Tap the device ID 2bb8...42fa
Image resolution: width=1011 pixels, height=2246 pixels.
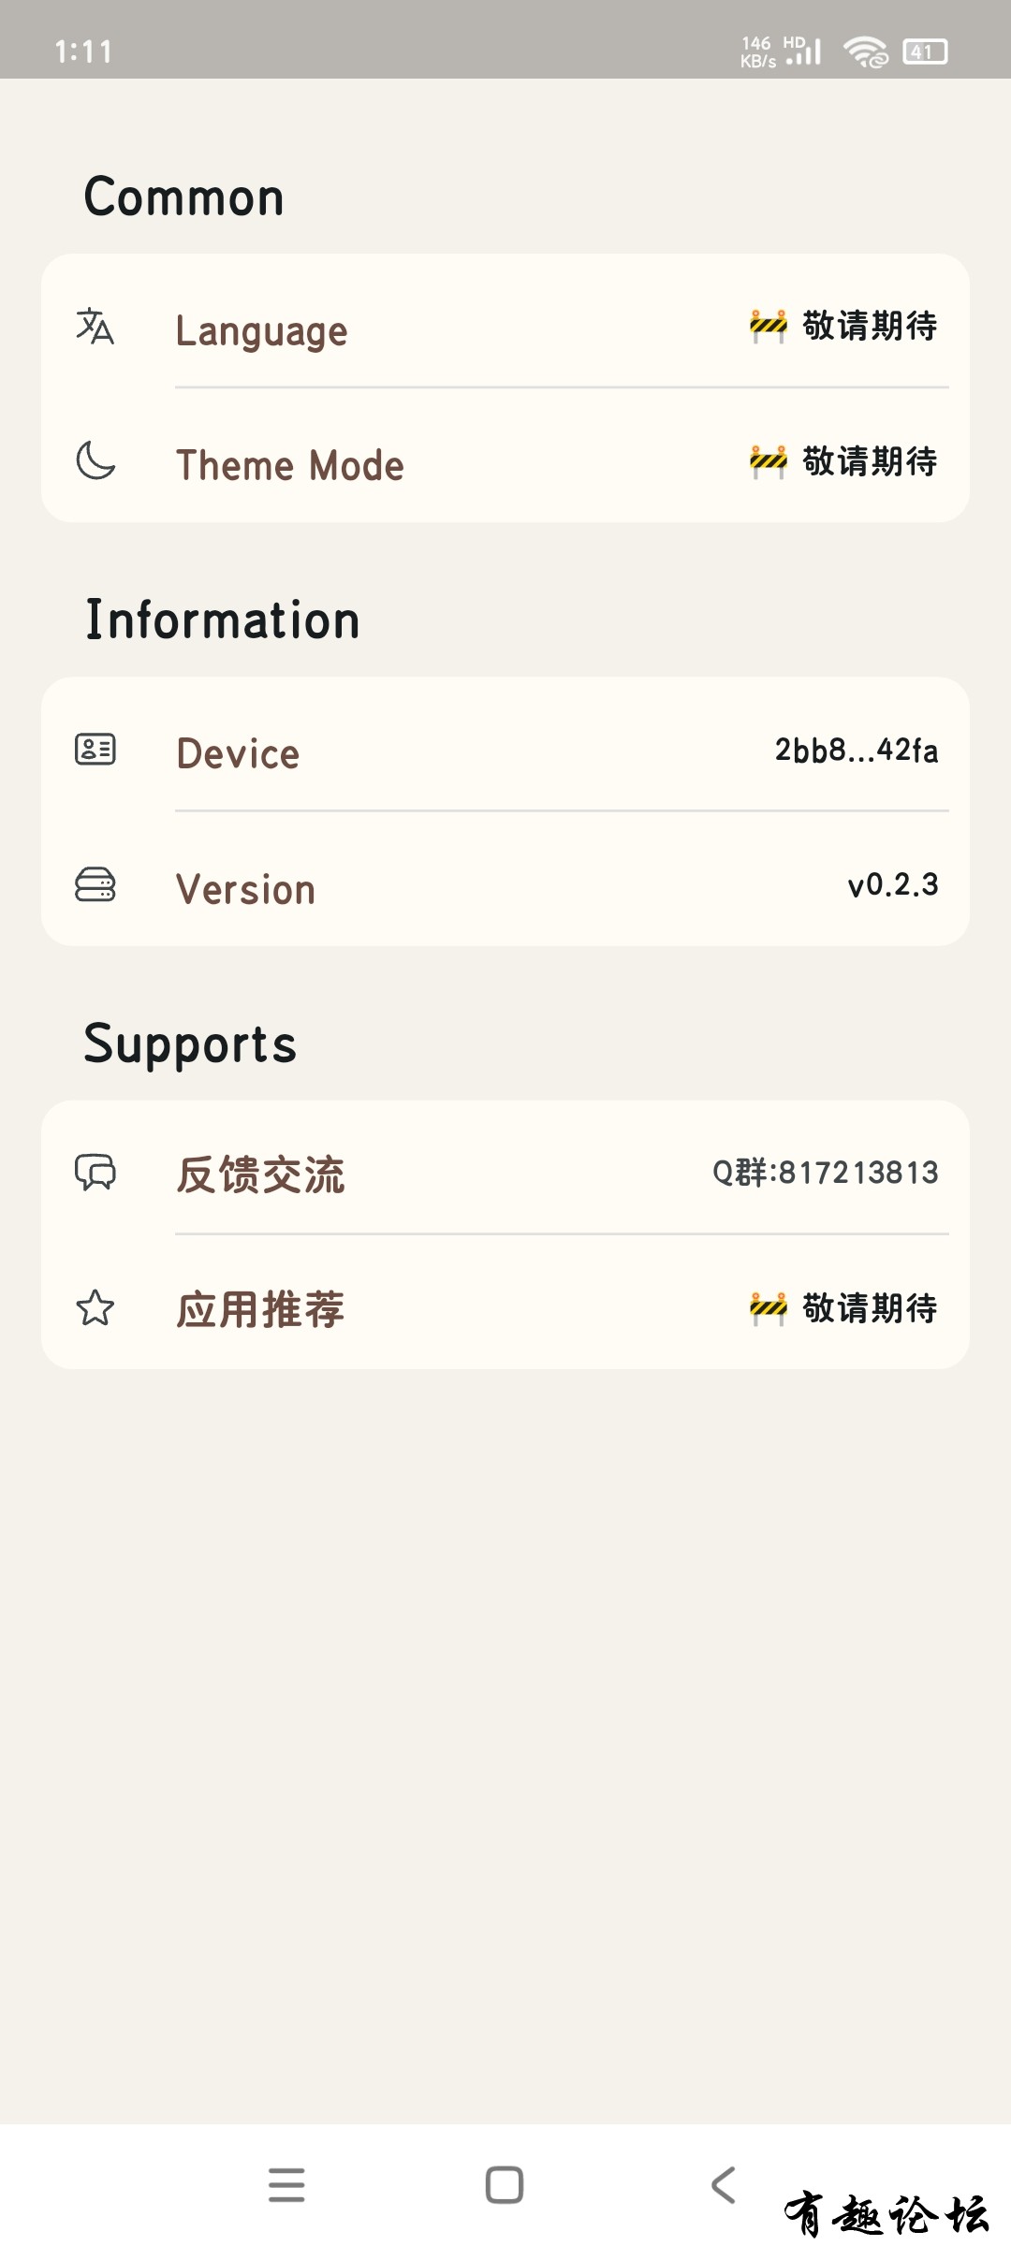point(857,751)
